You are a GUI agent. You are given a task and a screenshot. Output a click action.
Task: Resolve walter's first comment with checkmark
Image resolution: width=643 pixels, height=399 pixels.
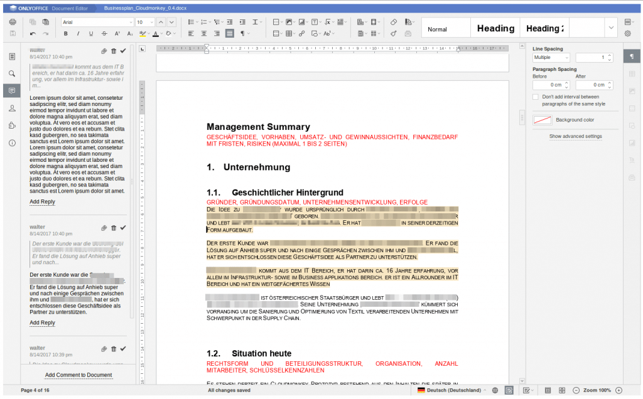pos(123,51)
